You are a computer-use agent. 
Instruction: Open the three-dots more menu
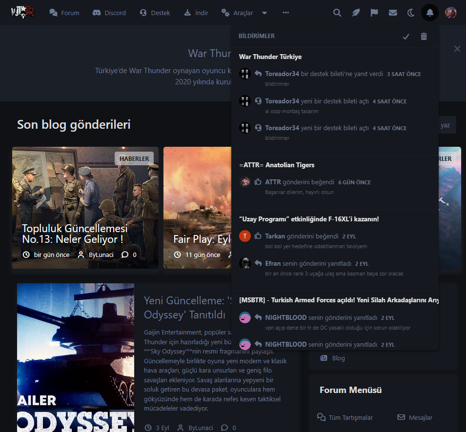(285, 13)
